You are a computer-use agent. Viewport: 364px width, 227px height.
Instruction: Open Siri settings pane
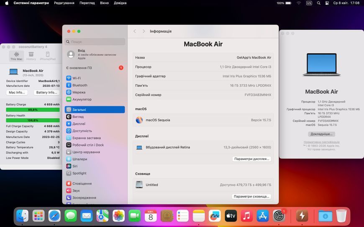(x=95, y=166)
